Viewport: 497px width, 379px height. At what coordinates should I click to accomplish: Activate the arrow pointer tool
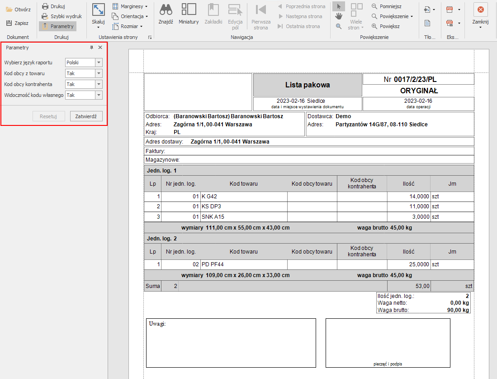(x=338, y=6)
